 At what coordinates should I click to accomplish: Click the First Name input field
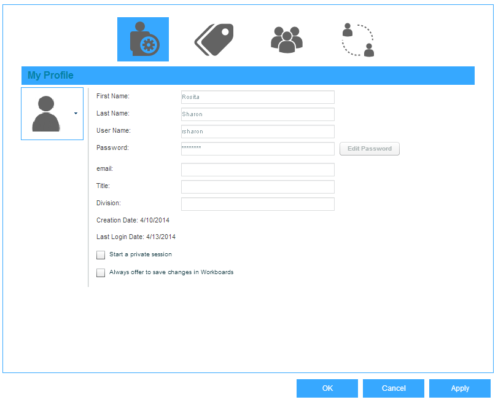pos(257,97)
